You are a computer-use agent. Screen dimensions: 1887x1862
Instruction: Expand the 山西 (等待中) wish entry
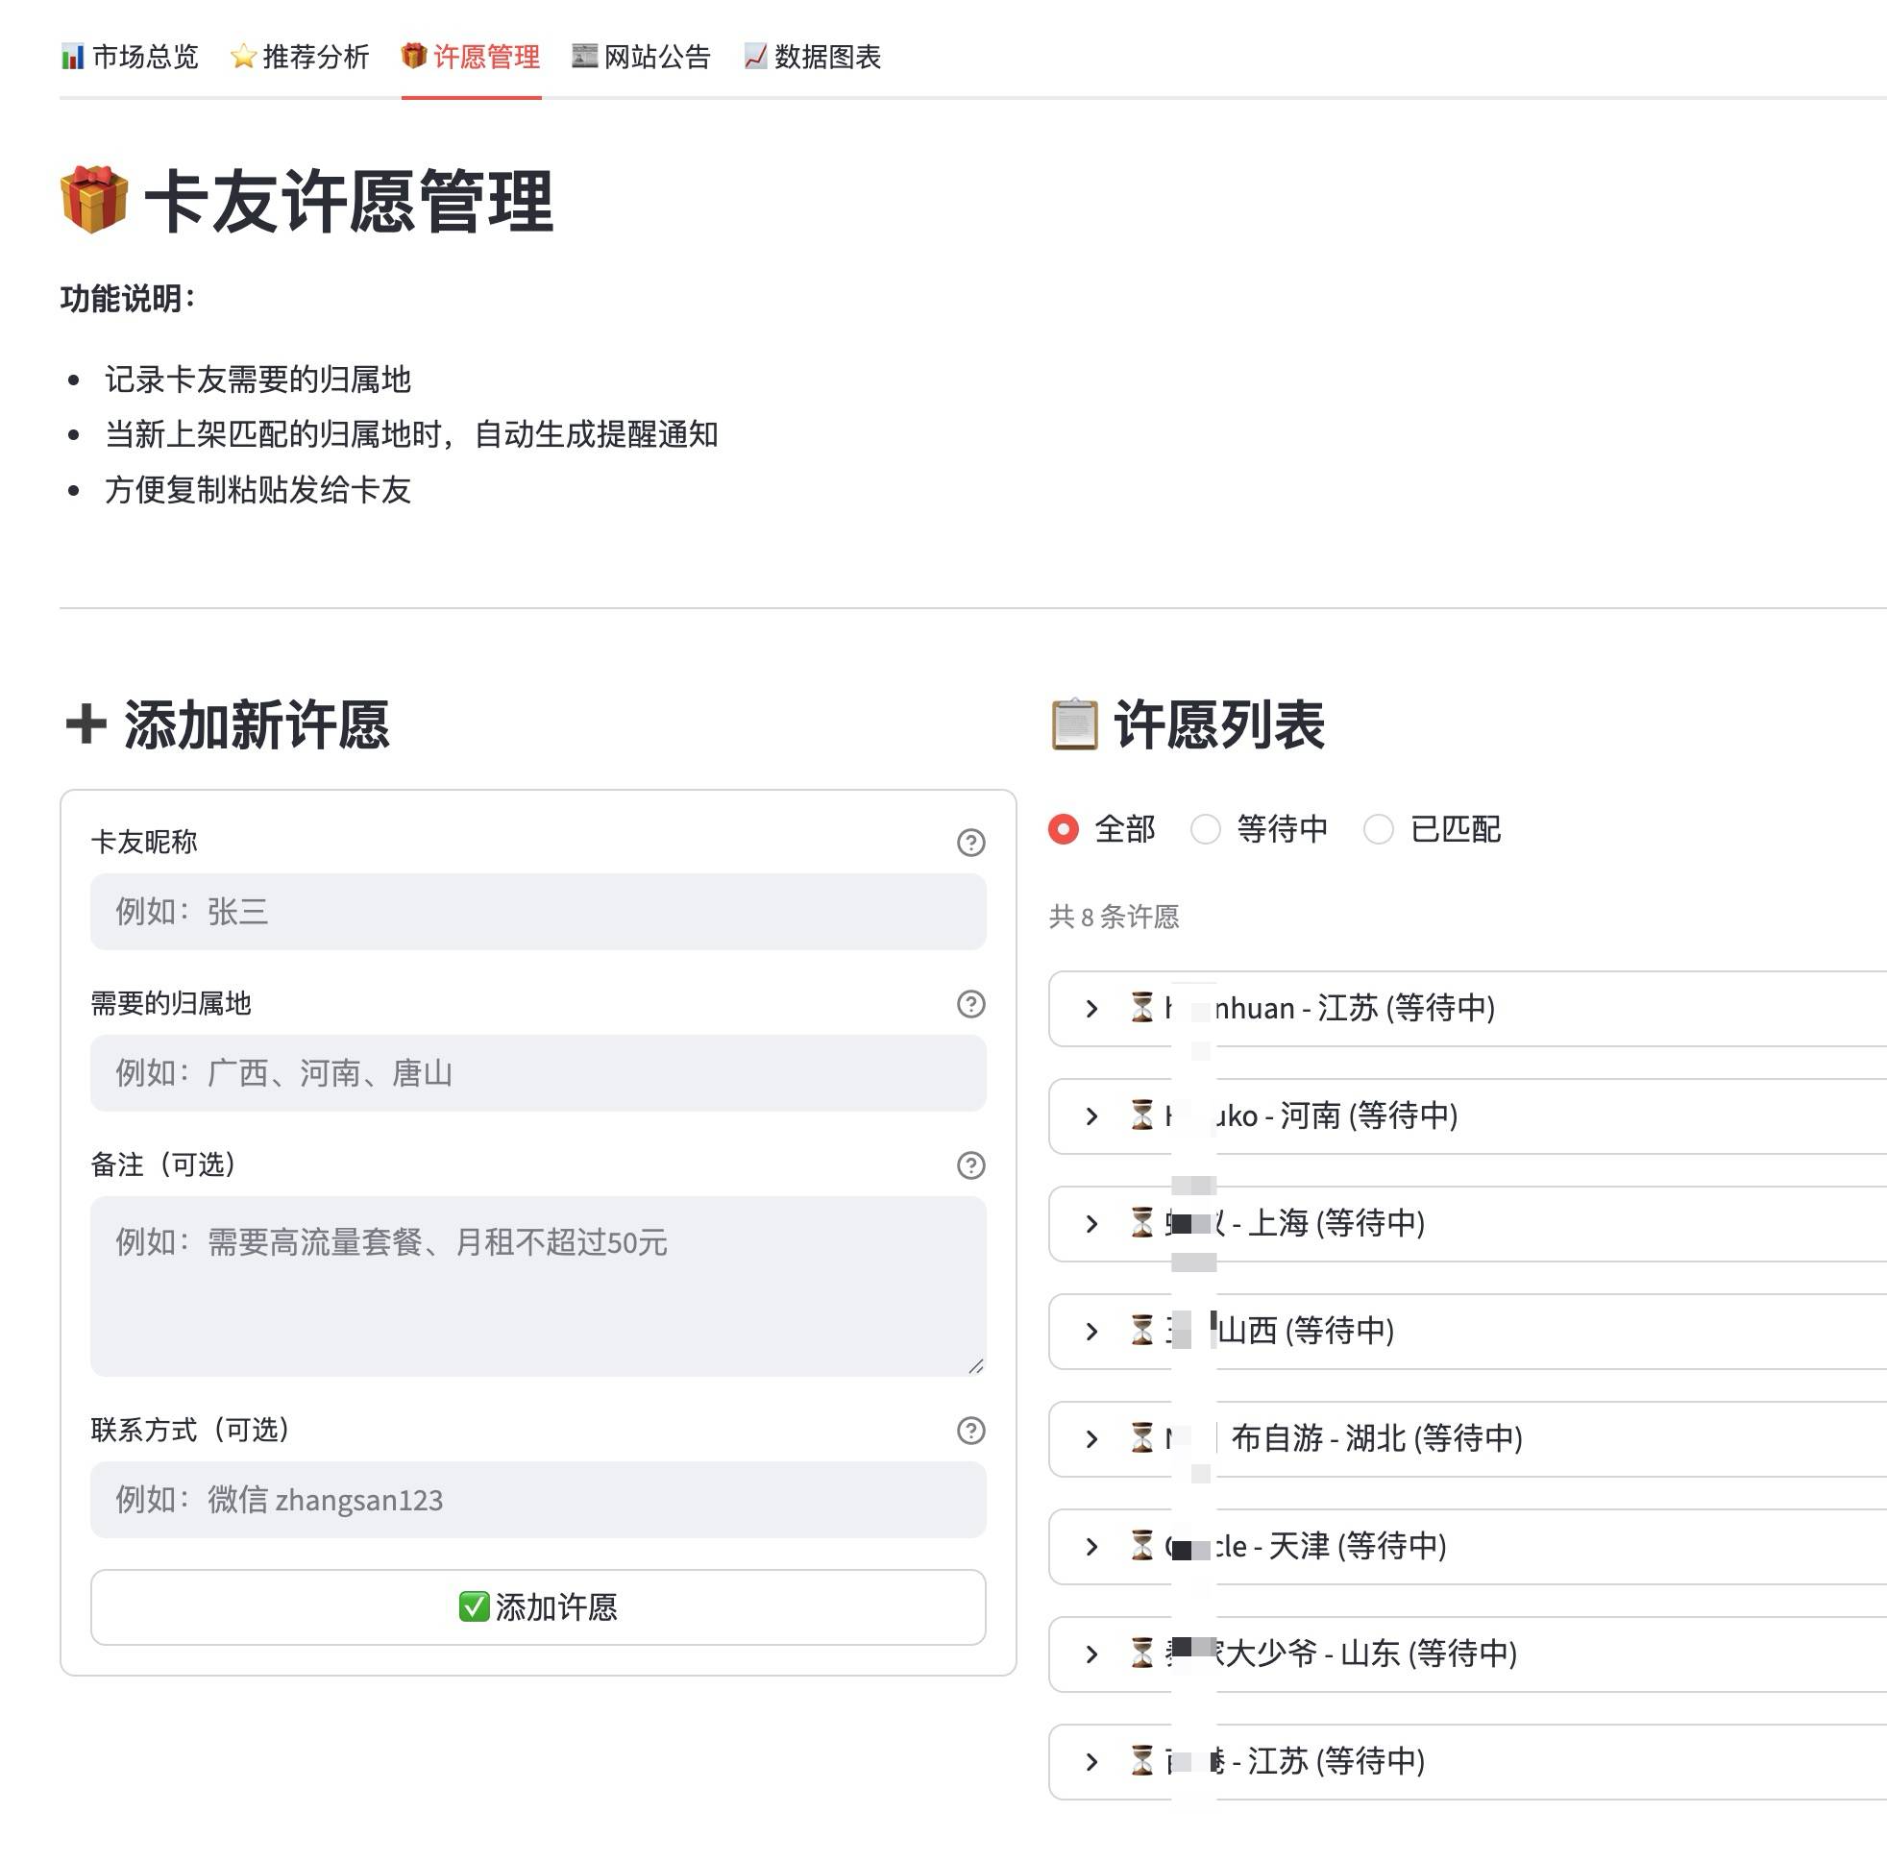(1092, 1331)
